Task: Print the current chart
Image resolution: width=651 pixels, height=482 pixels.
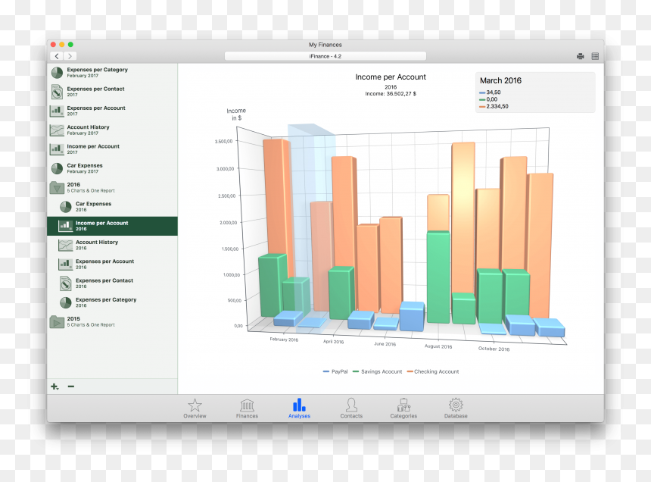Action: point(581,56)
